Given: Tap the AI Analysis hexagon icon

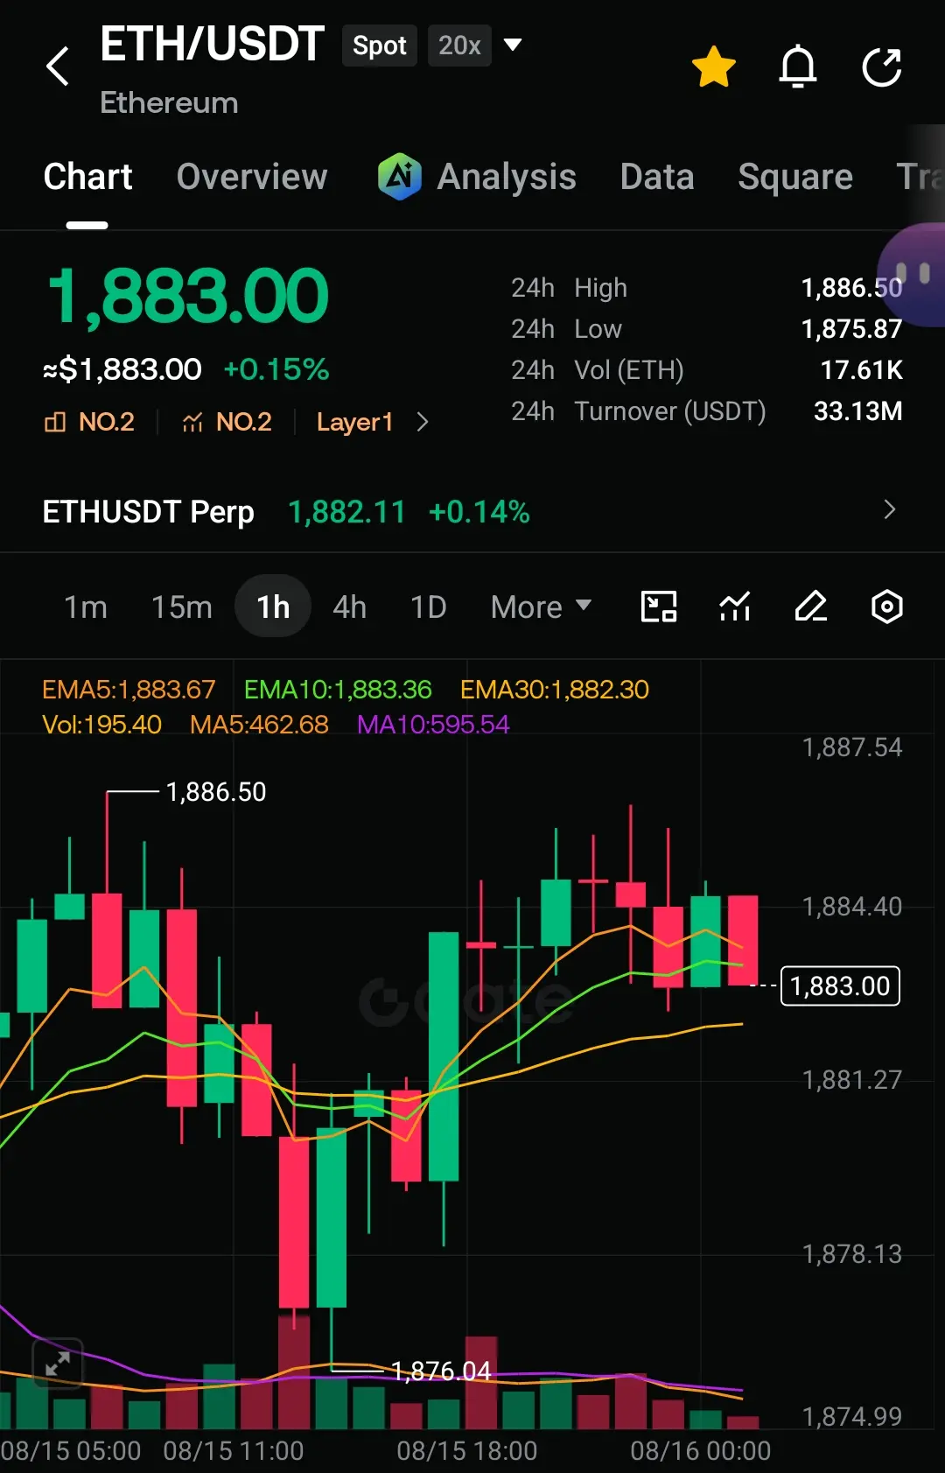Looking at the screenshot, I should pyautogui.click(x=400, y=176).
